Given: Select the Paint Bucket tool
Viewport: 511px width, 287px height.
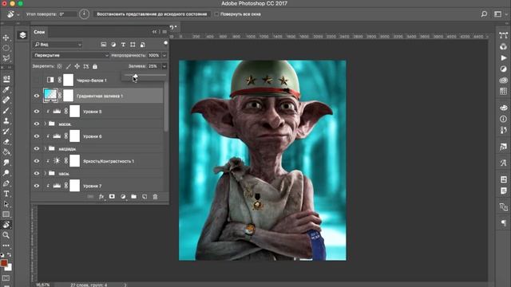Looking at the screenshot, I should click(6, 152).
